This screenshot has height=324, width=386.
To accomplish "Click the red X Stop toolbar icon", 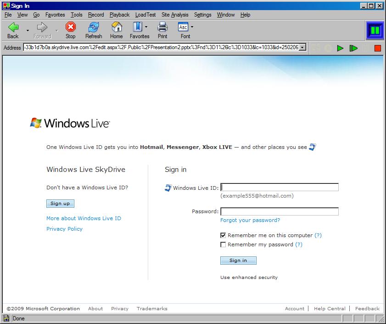I will (71, 27).
